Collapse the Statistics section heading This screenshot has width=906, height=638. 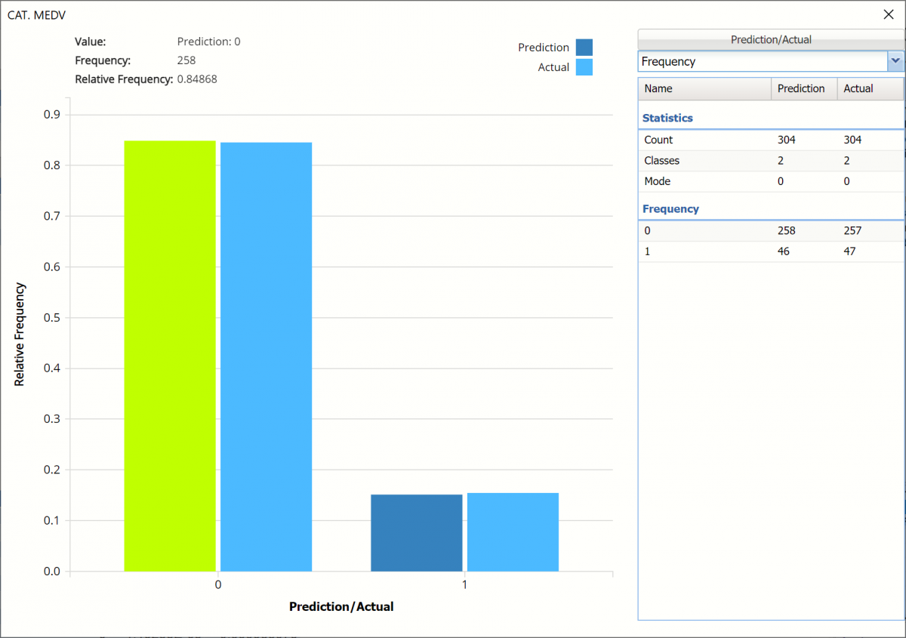pos(667,118)
